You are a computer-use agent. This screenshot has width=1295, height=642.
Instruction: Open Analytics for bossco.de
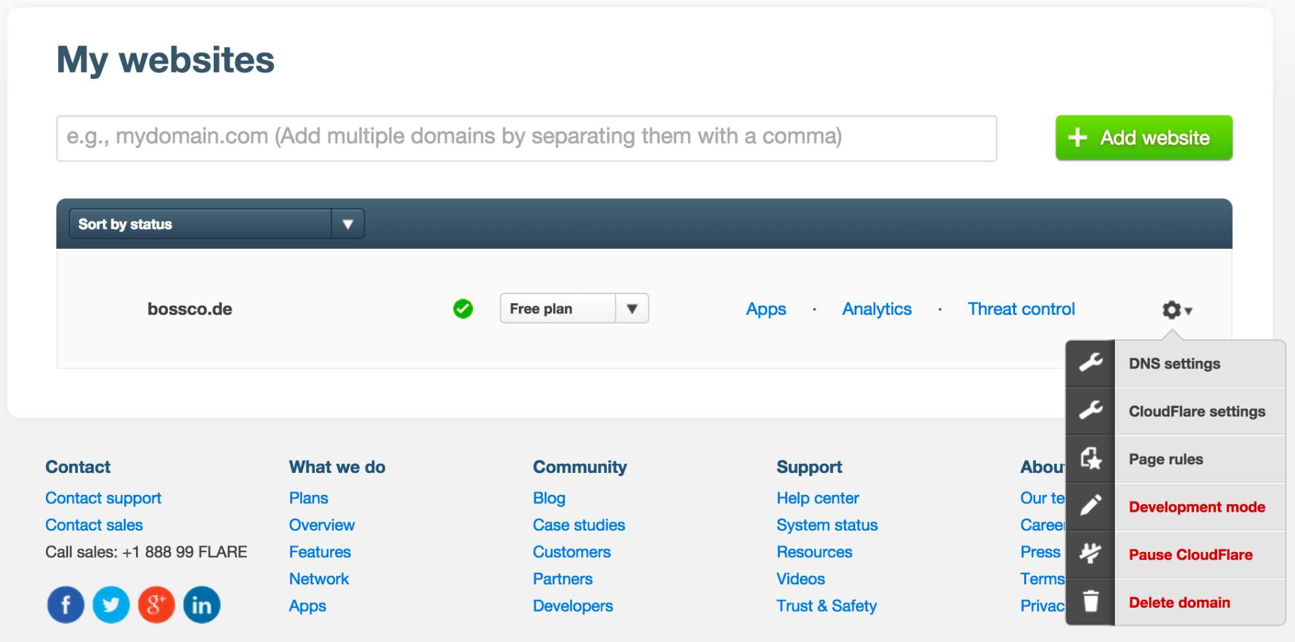click(x=876, y=309)
